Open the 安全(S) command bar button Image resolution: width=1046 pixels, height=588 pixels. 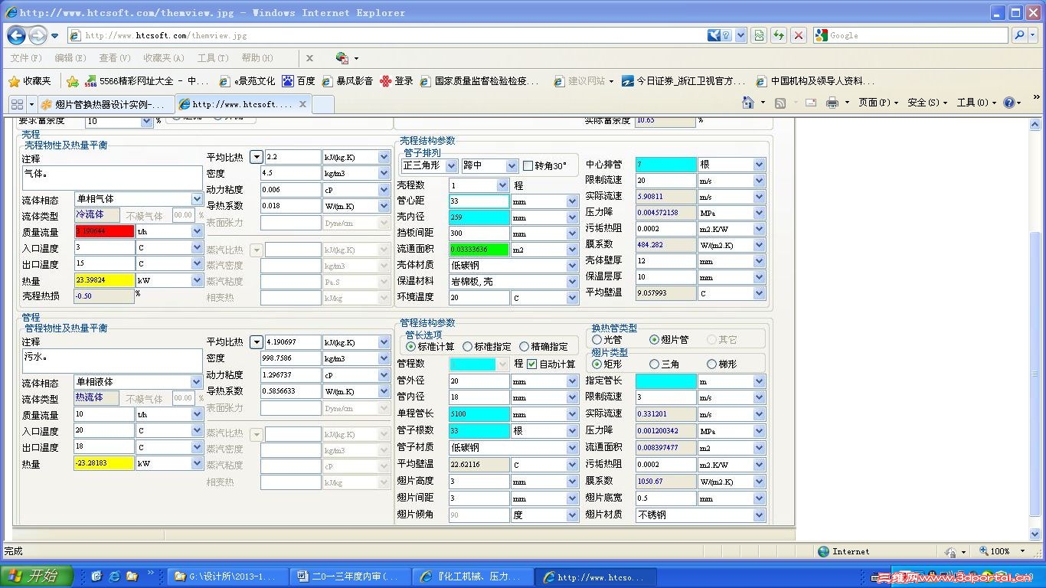click(927, 103)
